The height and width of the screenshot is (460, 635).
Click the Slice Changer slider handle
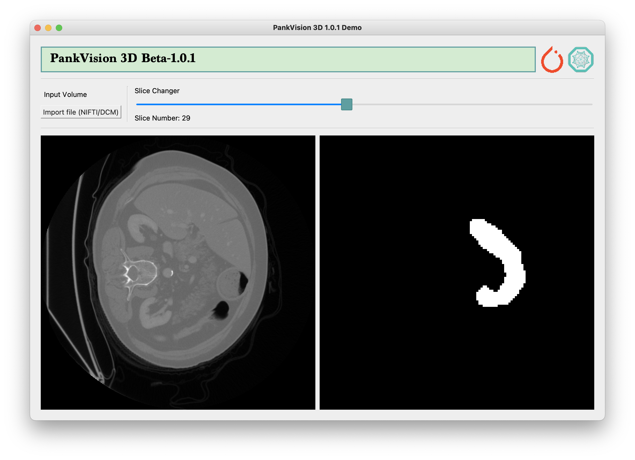[346, 104]
